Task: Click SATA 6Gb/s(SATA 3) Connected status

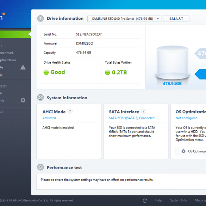Action: pos(132,118)
